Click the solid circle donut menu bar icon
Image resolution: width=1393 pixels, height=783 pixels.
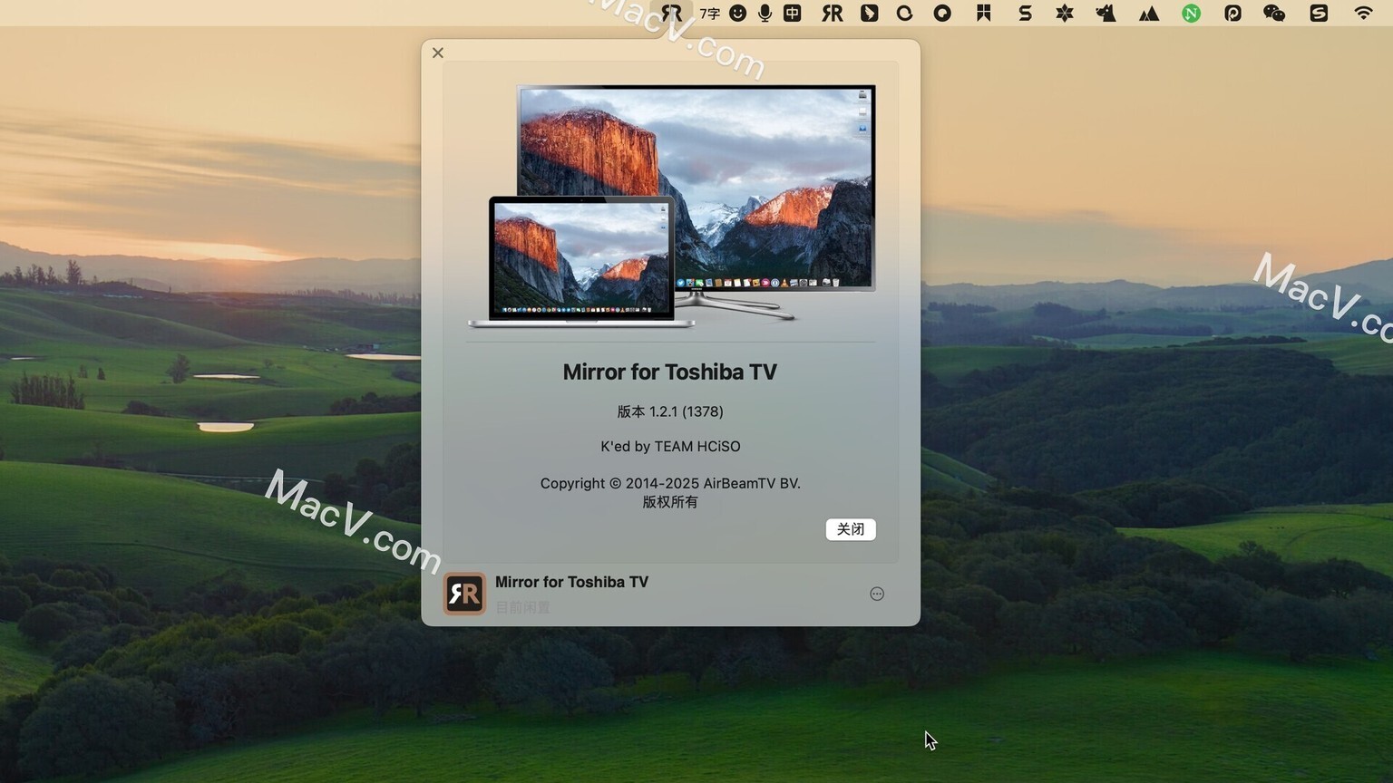(x=942, y=13)
